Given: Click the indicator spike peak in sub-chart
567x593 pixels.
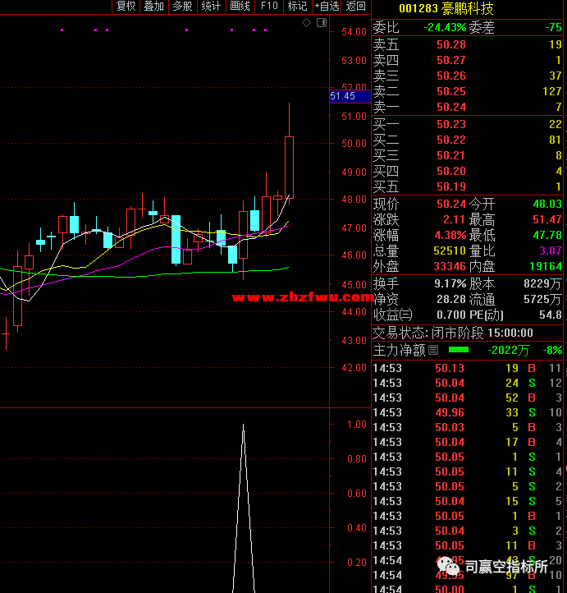Looking at the screenshot, I should click(243, 425).
